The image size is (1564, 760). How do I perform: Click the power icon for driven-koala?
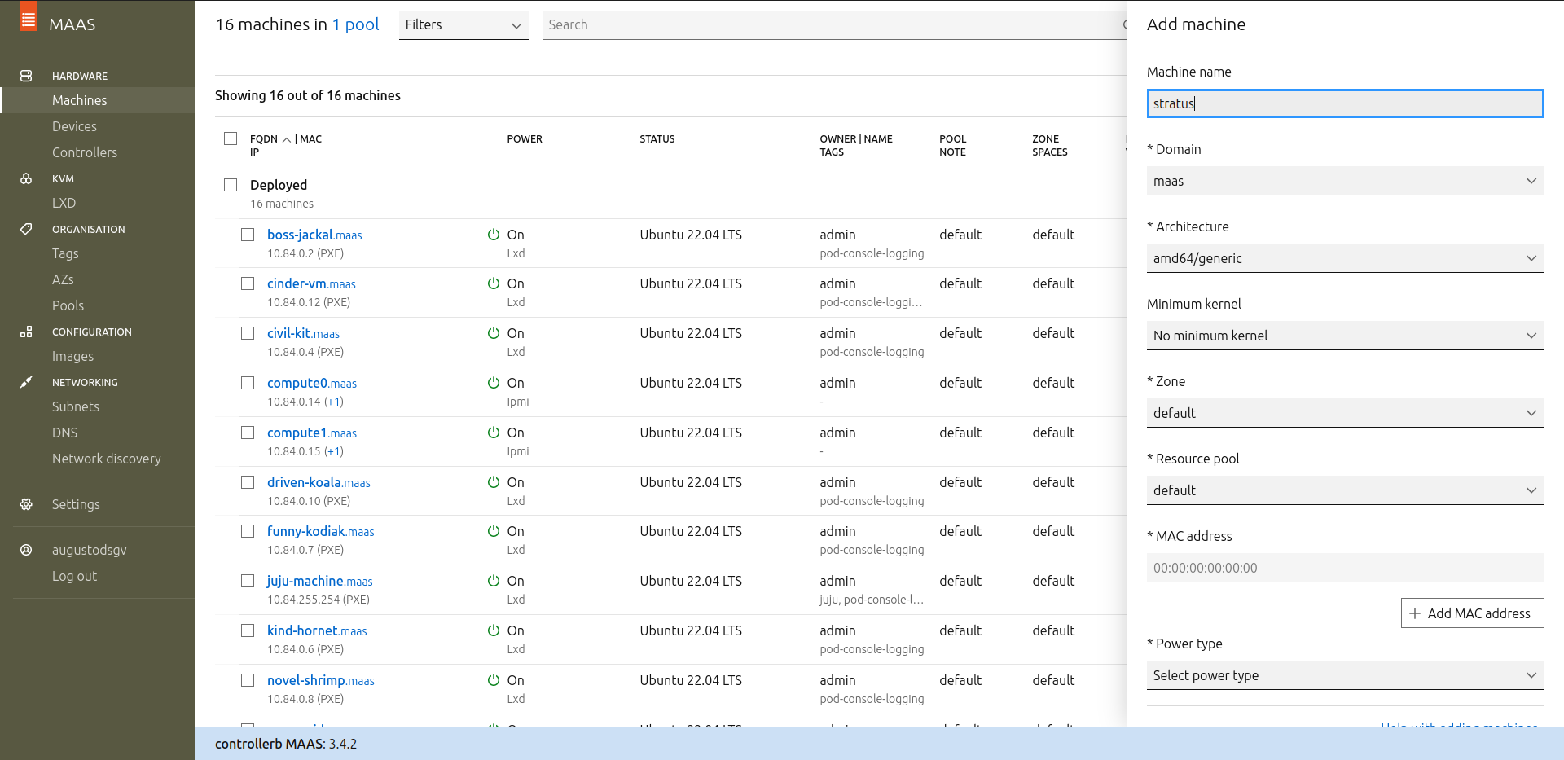494,482
